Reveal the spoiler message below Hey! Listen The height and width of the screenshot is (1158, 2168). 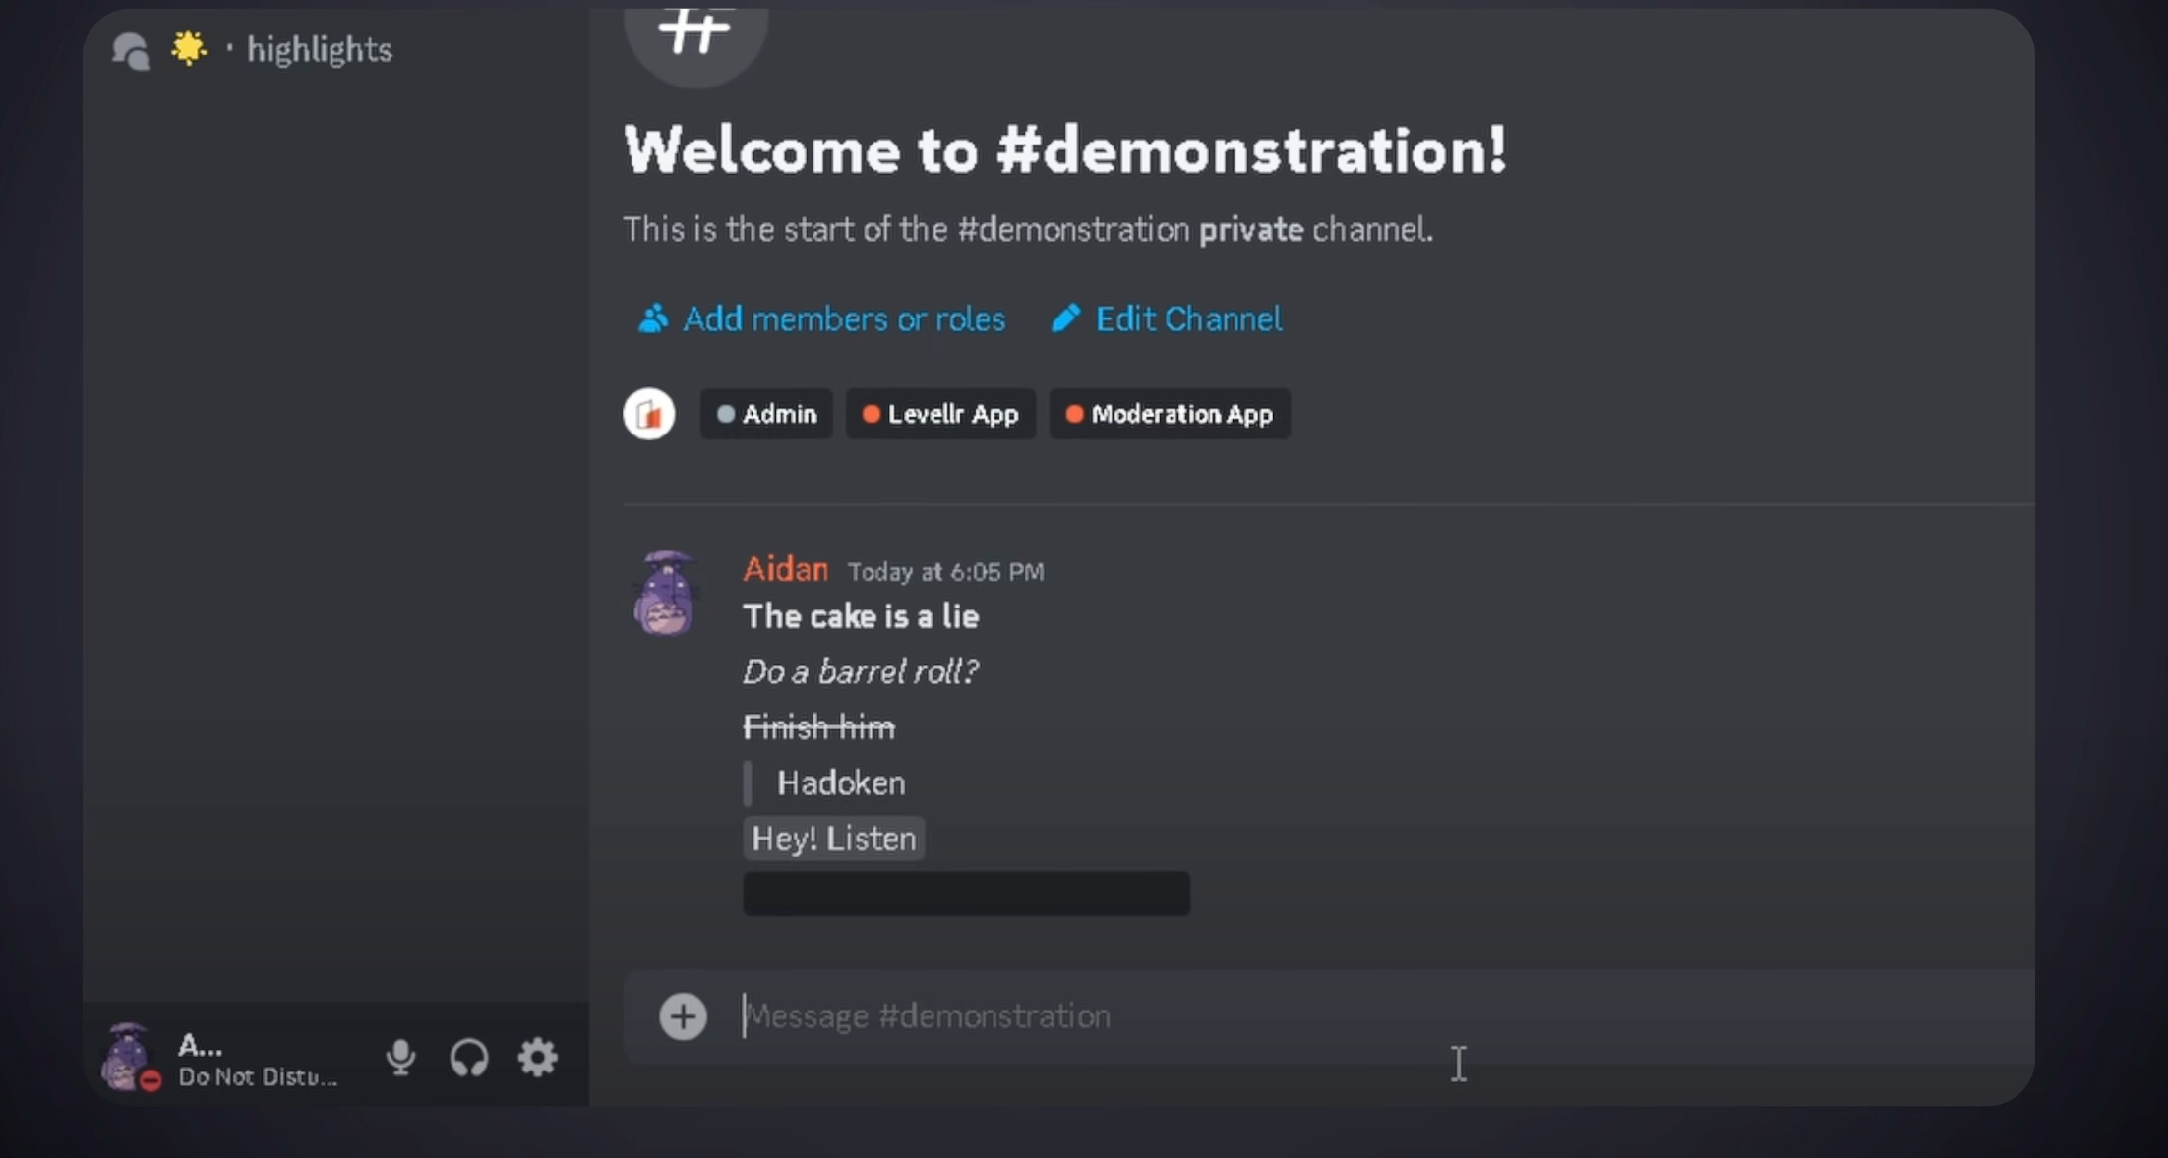(965, 894)
